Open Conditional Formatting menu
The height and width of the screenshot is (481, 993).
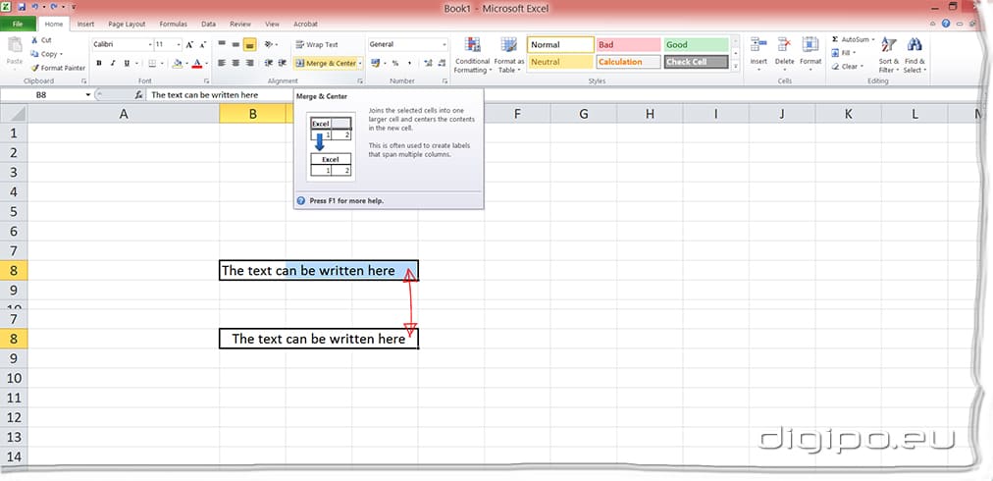(472, 55)
